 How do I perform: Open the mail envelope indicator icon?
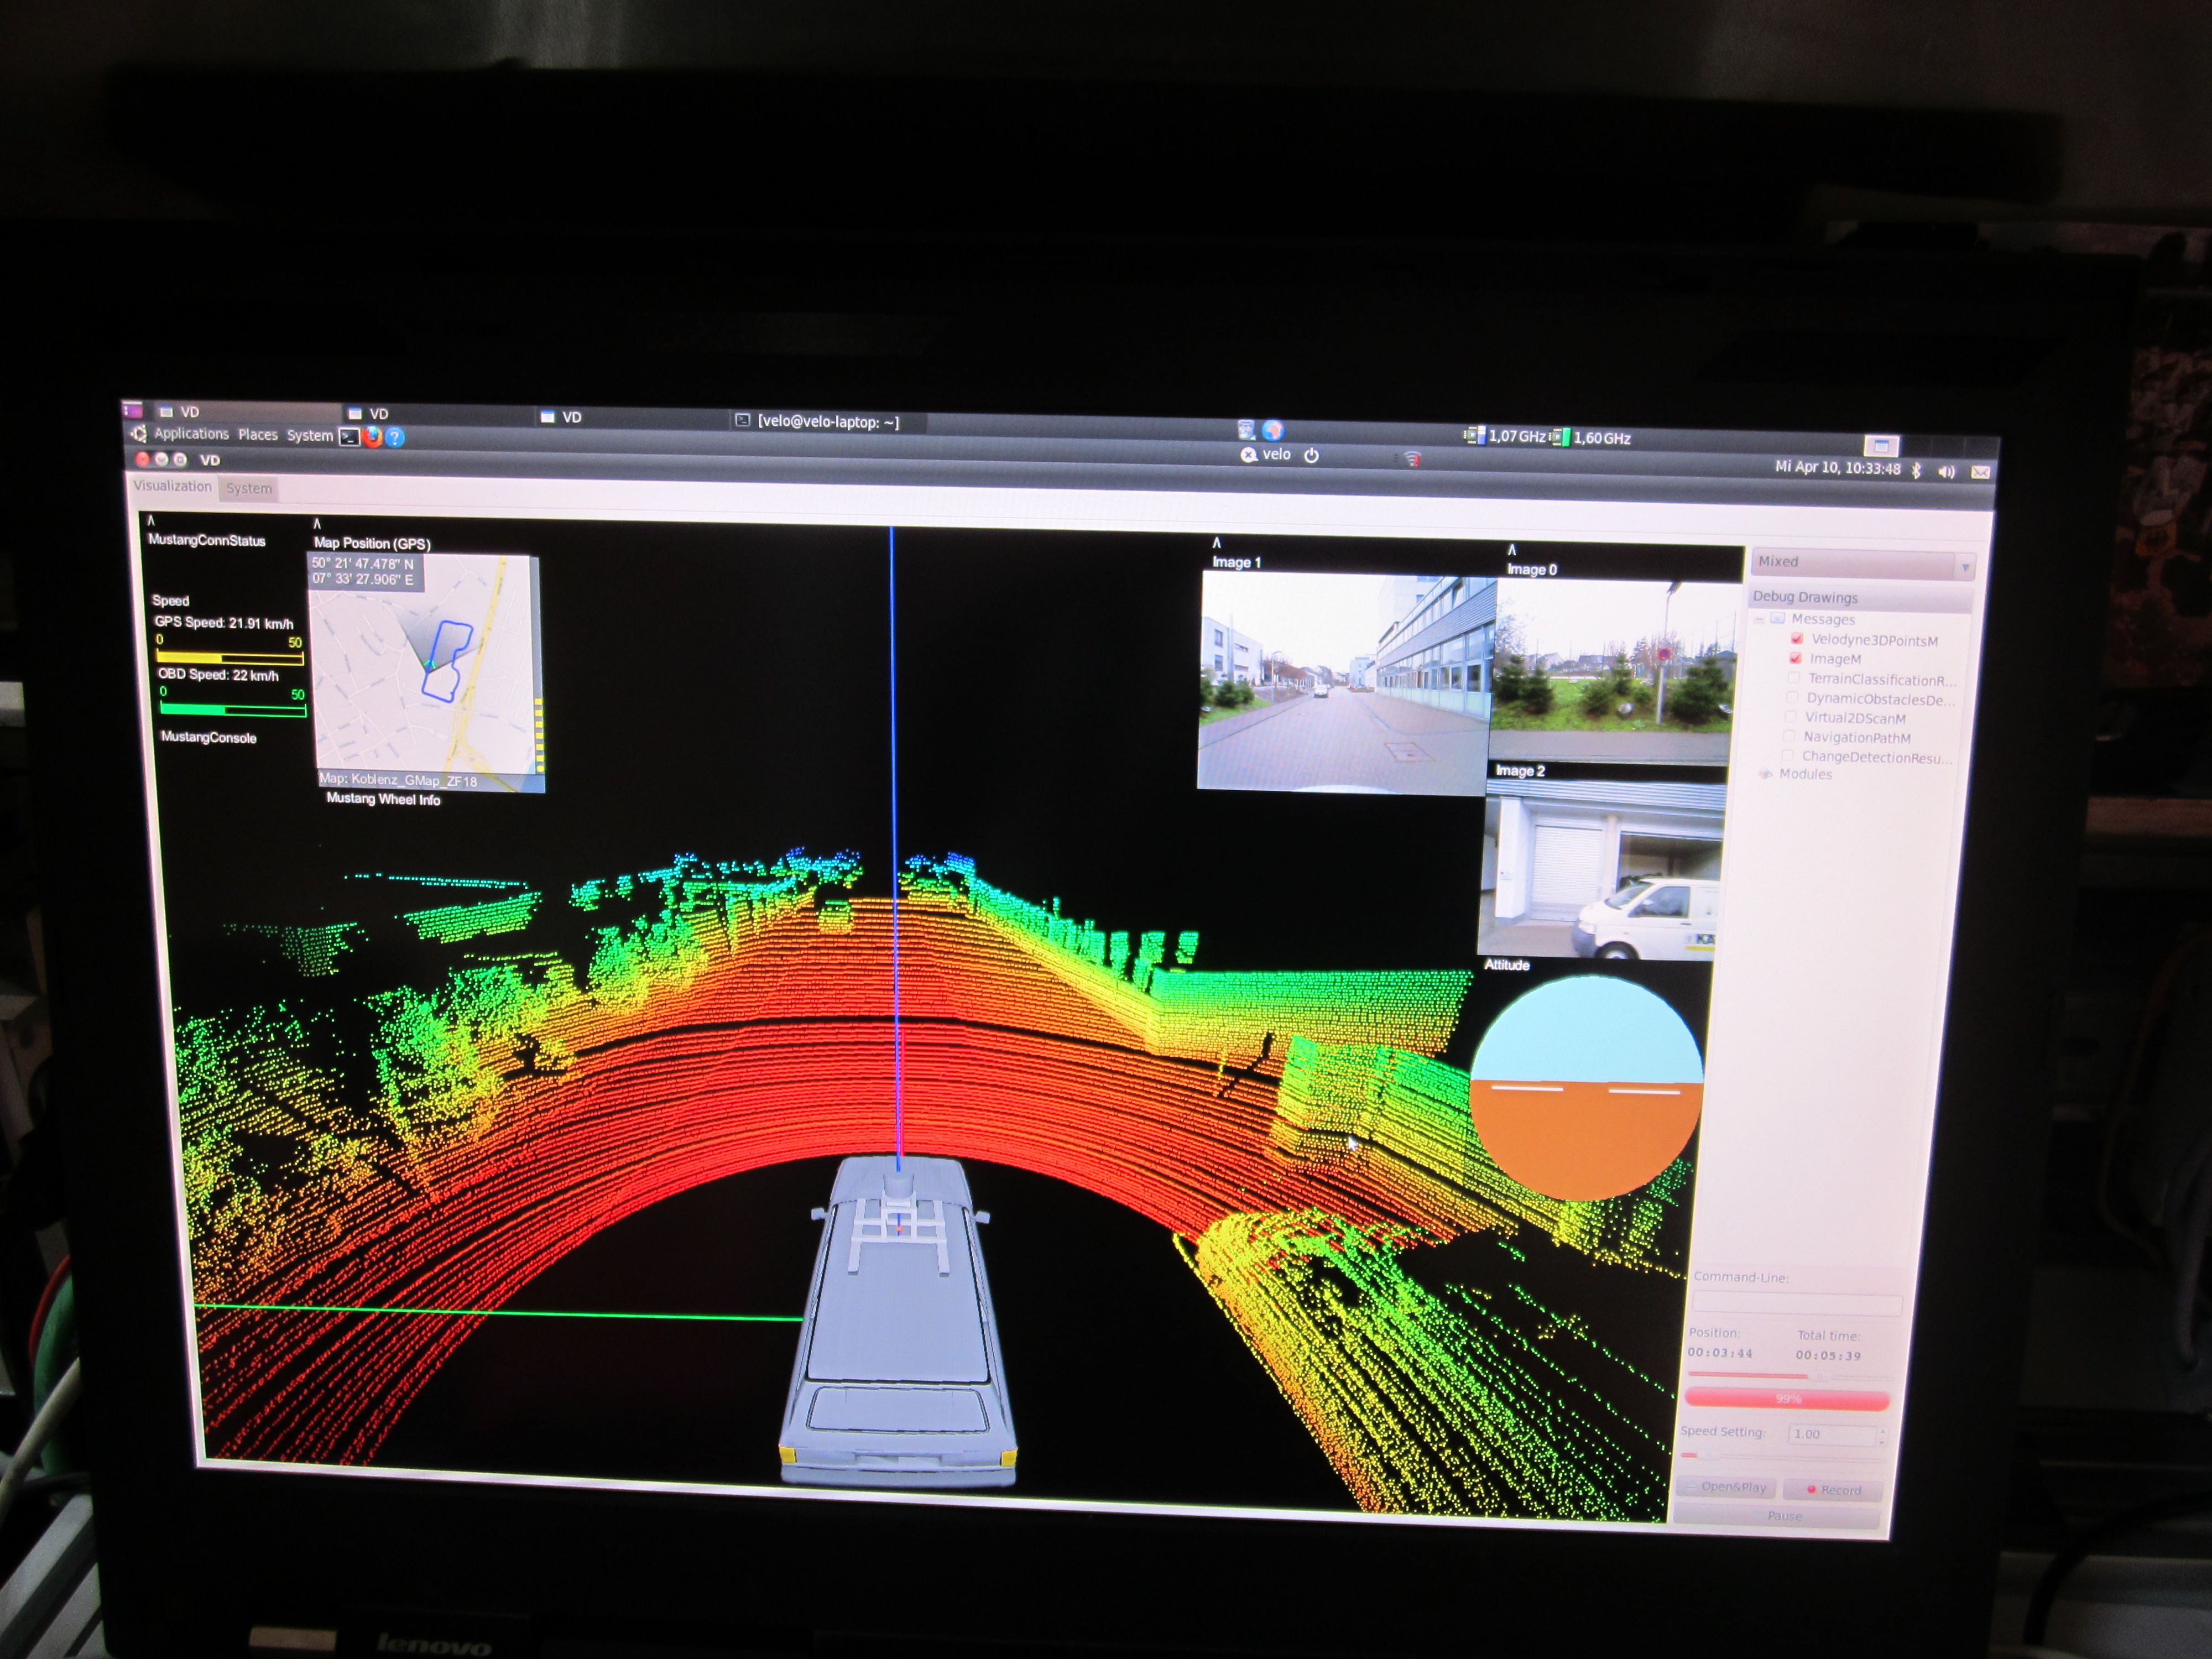(1980, 472)
